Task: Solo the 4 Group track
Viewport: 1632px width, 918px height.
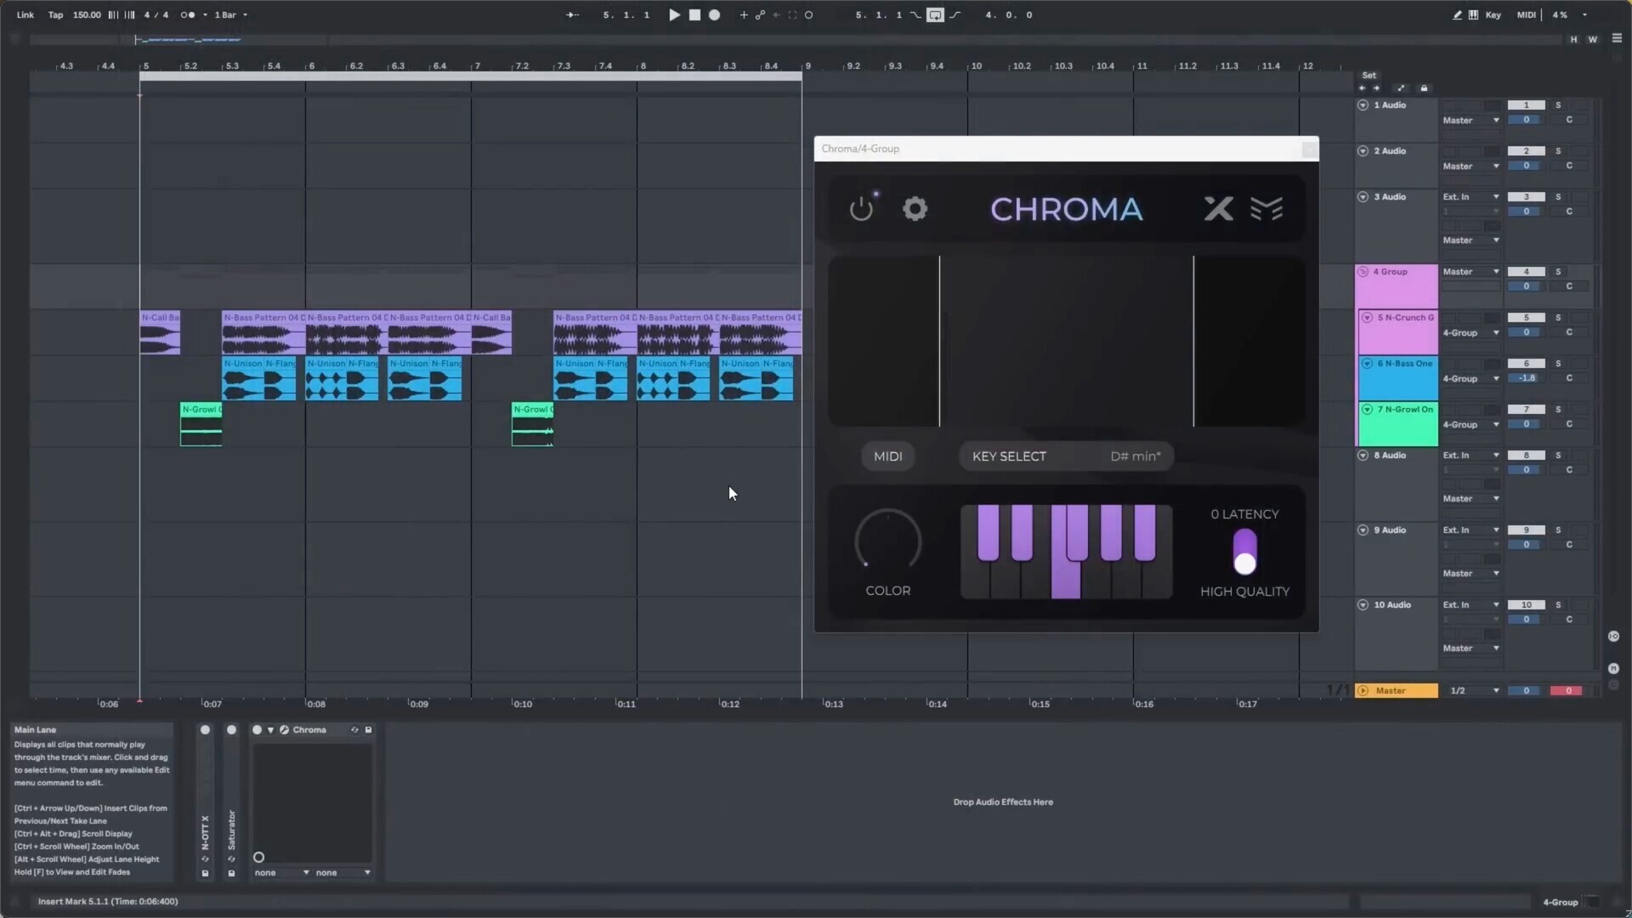Action: tap(1558, 272)
